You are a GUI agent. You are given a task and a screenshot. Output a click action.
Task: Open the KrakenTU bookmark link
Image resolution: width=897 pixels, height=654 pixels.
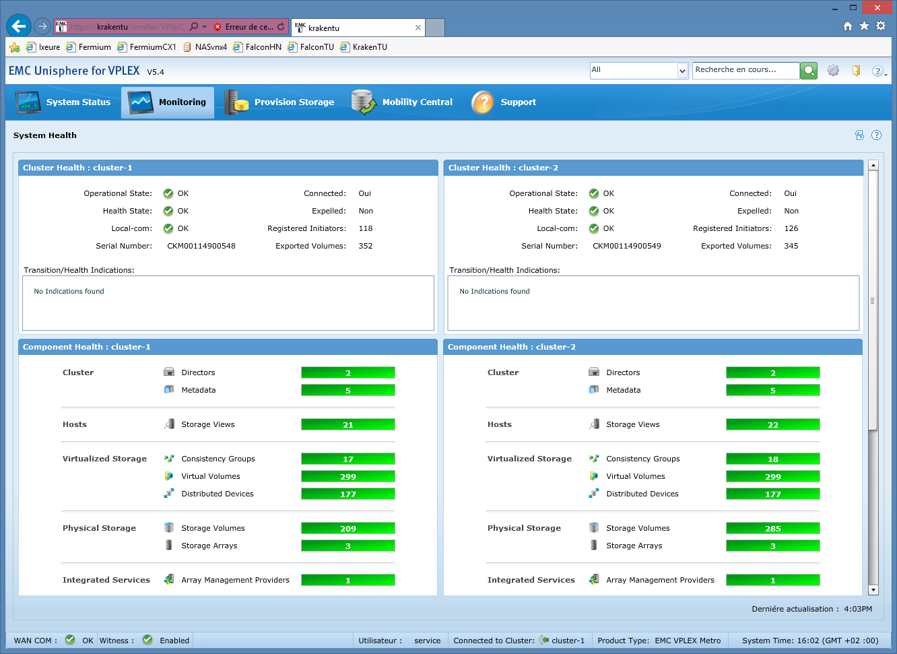(x=364, y=47)
